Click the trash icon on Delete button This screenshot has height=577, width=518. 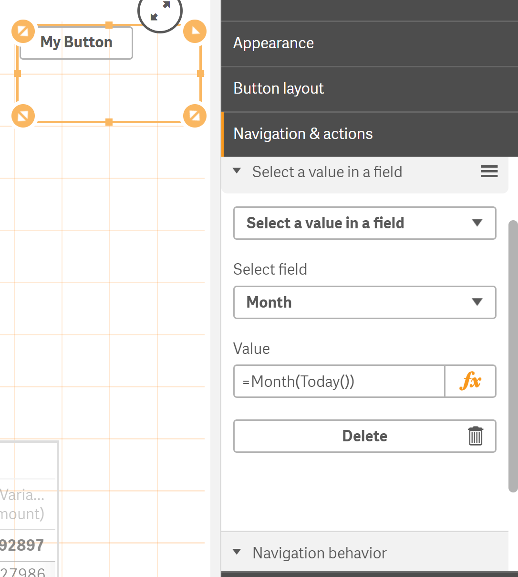pyautogui.click(x=475, y=436)
